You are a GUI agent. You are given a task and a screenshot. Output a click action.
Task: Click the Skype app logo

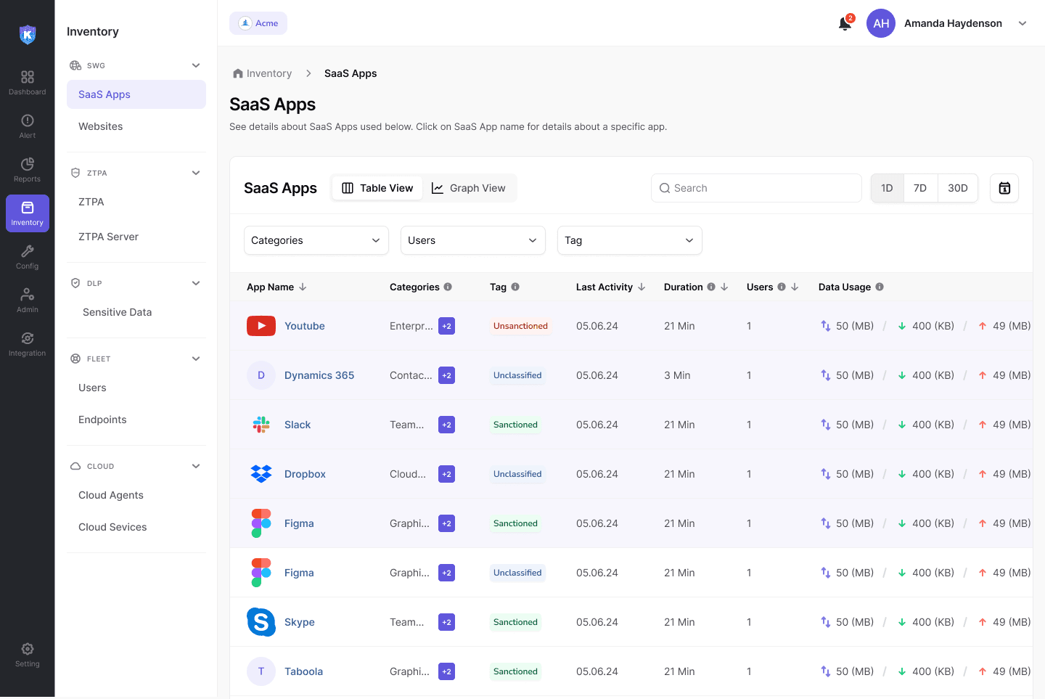click(x=261, y=622)
